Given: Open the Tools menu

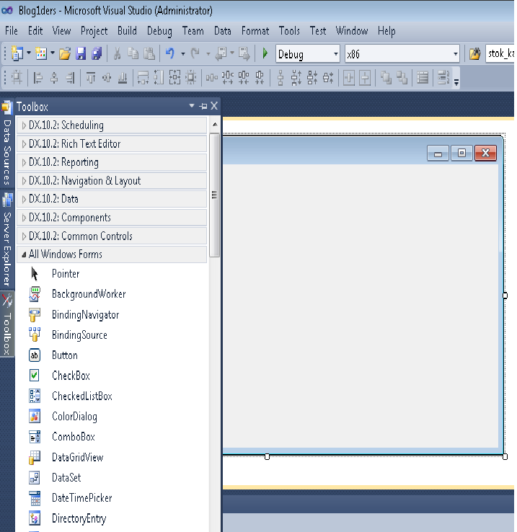Looking at the screenshot, I should (x=289, y=31).
